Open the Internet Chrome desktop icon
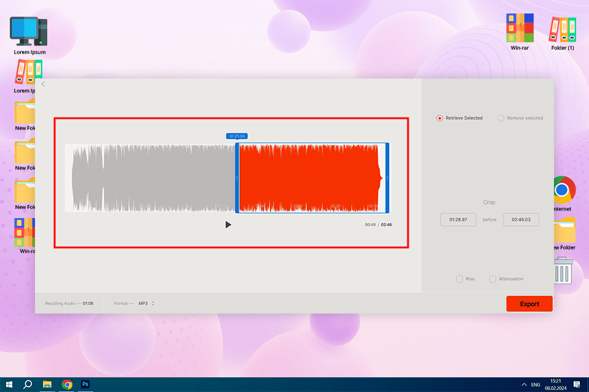Viewport: 589px width, 392px height. [x=564, y=193]
